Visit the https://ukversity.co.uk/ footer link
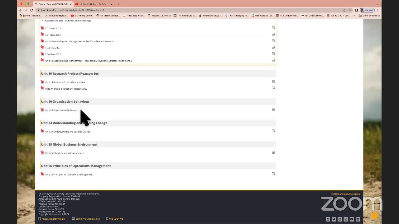This screenshot has height=224, width=399. pyautogui.click(x=53, y=219)
